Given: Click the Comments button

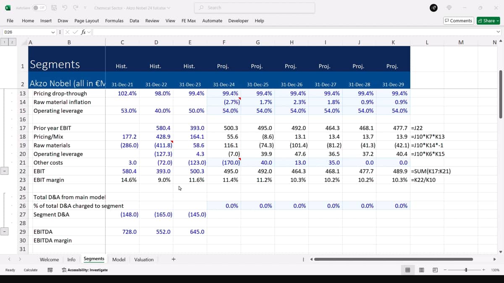Looking at the screenshot, I should click(459, 21).
